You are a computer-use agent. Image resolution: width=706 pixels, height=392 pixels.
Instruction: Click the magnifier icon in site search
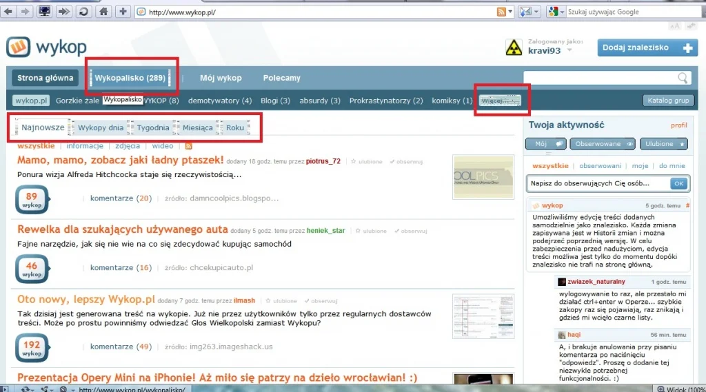coord(683,78)
